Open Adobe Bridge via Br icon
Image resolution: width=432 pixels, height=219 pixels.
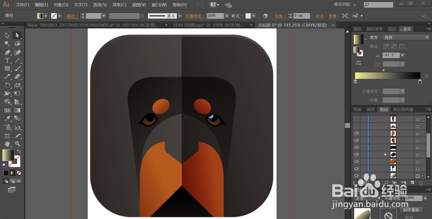coord(200,5)
